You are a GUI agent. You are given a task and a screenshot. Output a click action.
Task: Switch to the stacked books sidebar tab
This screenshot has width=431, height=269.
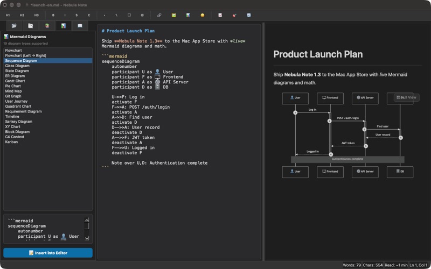(x=47, y=26)
